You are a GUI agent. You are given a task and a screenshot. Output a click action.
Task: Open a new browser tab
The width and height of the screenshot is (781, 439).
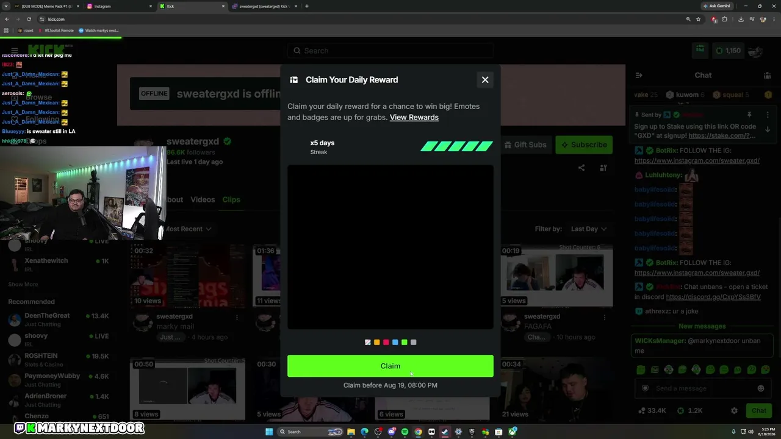click(306, 6)
